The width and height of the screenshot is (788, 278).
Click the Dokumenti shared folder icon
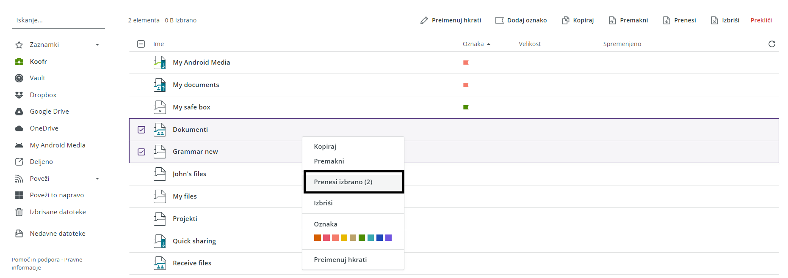click(x=160, y=130)
